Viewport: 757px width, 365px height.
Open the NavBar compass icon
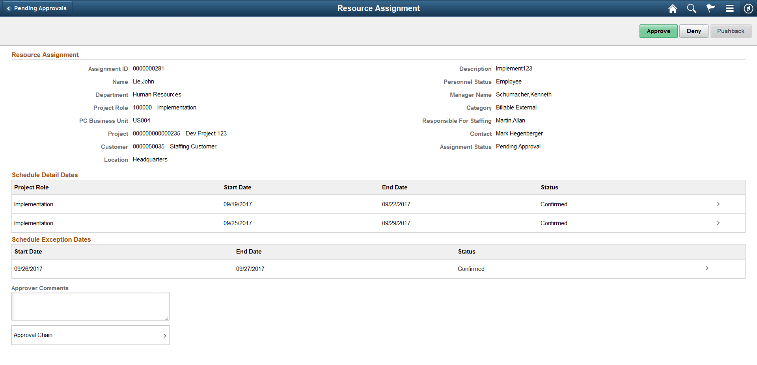point(748,8)
